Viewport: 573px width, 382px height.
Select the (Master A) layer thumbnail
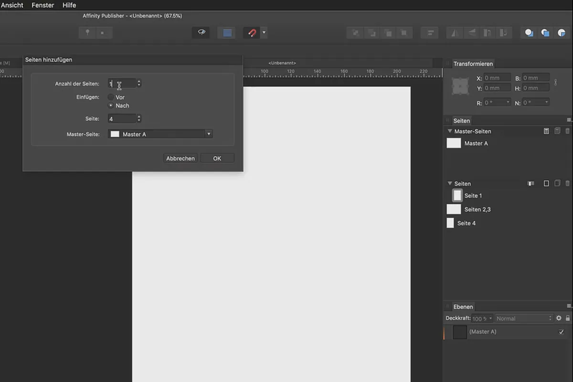point(460,332)
